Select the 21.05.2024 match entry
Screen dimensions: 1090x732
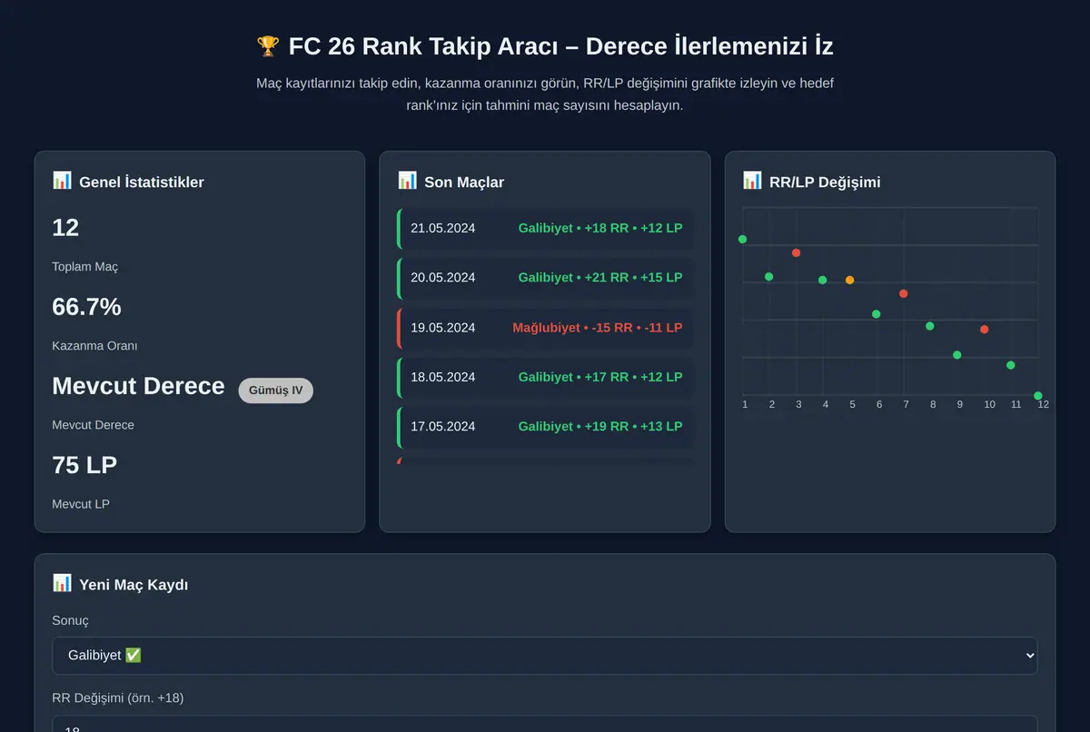tap(545, 228)
